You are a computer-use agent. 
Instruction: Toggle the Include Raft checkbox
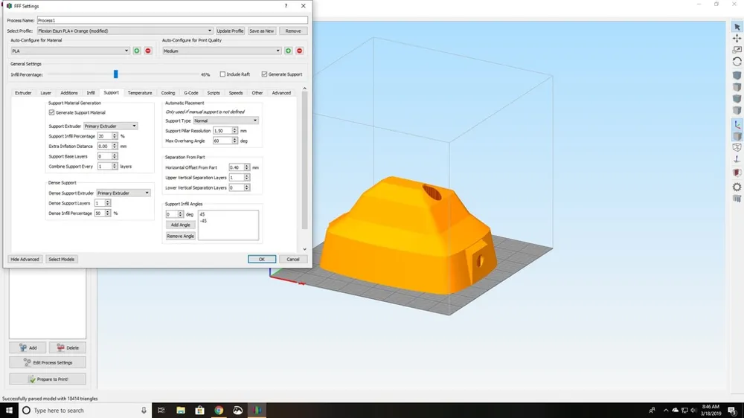click(222, 74)
